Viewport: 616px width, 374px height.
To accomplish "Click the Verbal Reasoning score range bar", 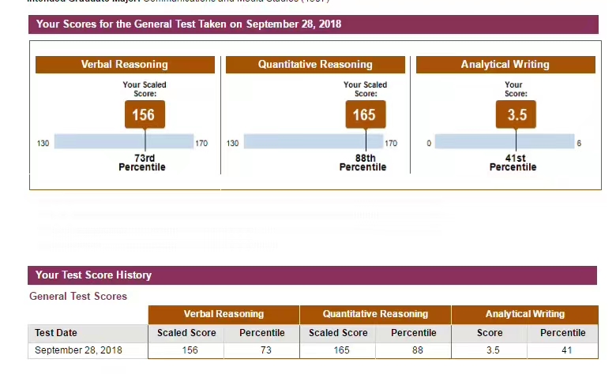I will click(x=124, y=141).
